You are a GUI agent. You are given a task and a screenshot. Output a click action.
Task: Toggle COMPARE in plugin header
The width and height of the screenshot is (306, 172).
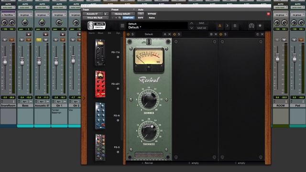coord(128,18)
